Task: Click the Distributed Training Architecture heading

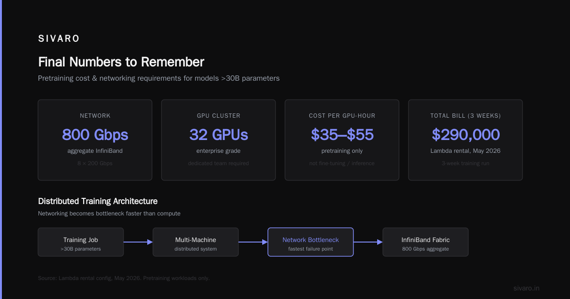Action: click(x=98, y=201)
